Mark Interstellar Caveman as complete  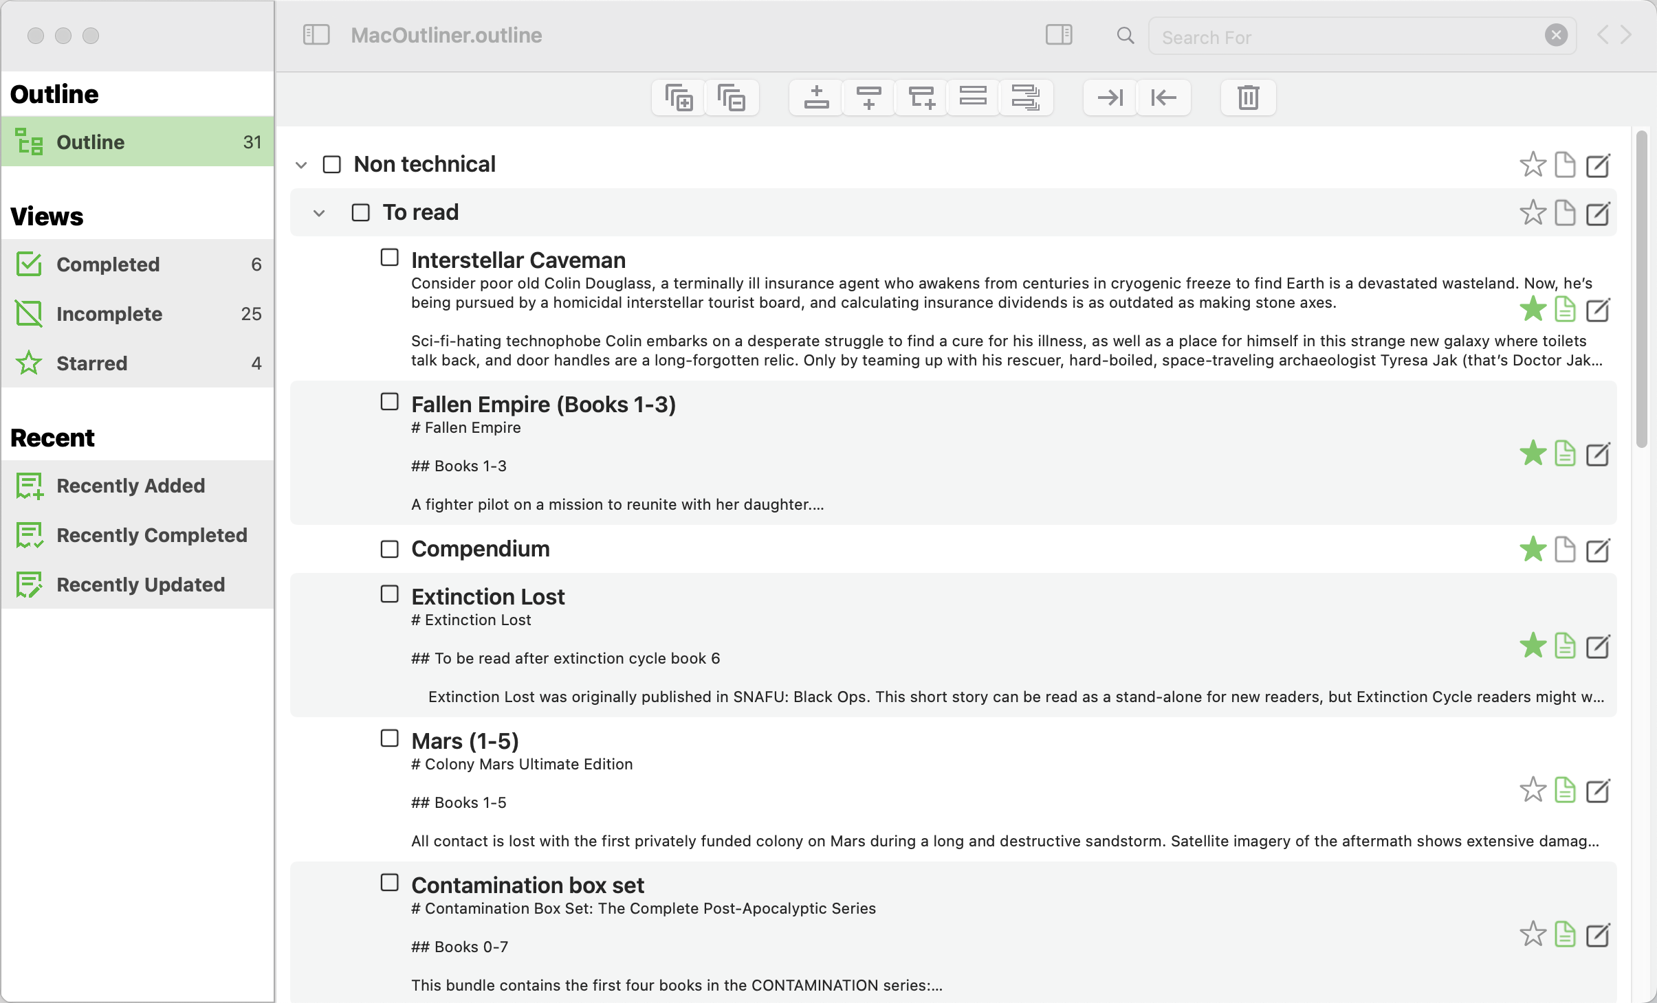[390, 258]
